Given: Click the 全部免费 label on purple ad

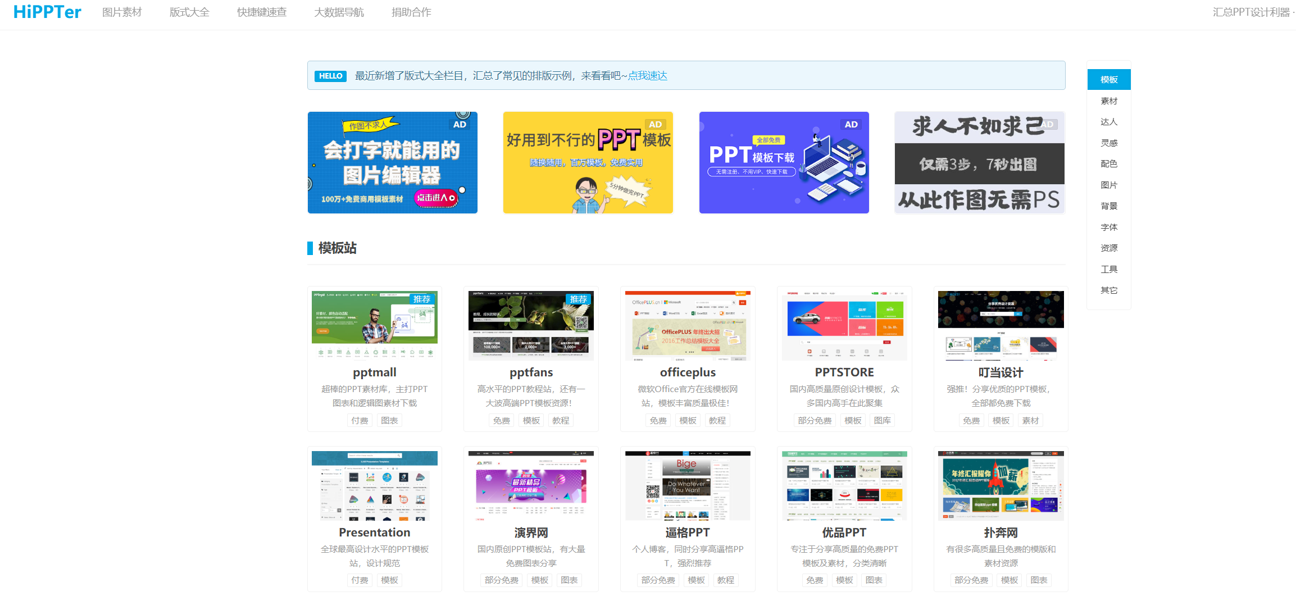Looking at the screenshot, I should point(768,140).
